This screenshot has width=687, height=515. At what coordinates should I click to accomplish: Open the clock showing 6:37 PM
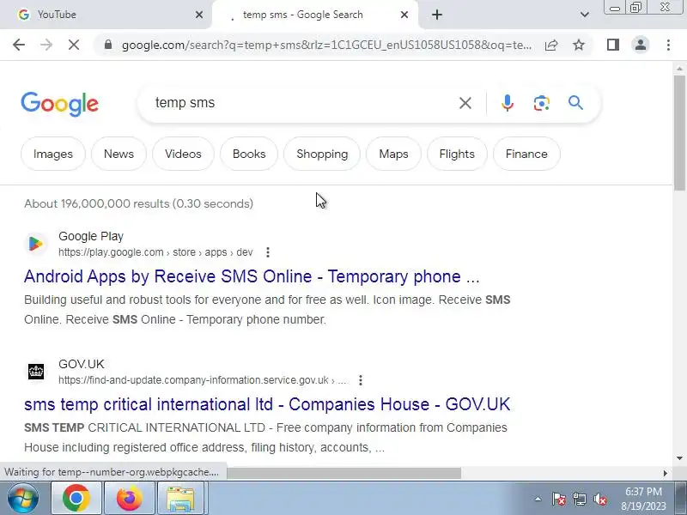(x=643, y=499)
